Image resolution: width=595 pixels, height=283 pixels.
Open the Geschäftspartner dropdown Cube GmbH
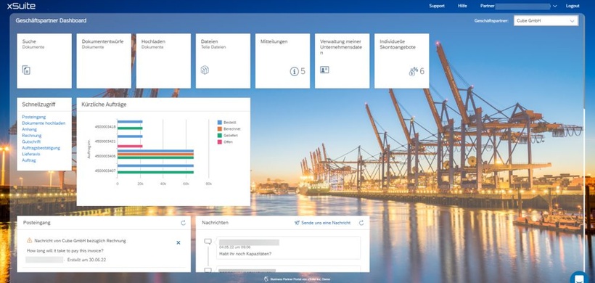coord(546,21)
